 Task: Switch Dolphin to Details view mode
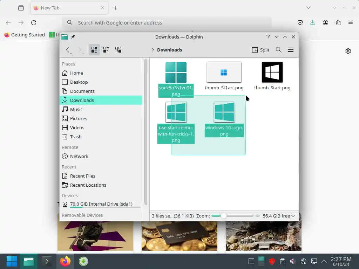[118, 50]
